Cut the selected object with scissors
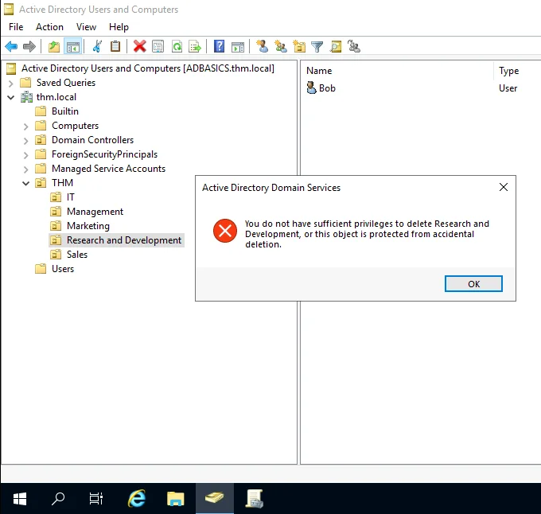The image size is (541, 514). pos(97,46)
